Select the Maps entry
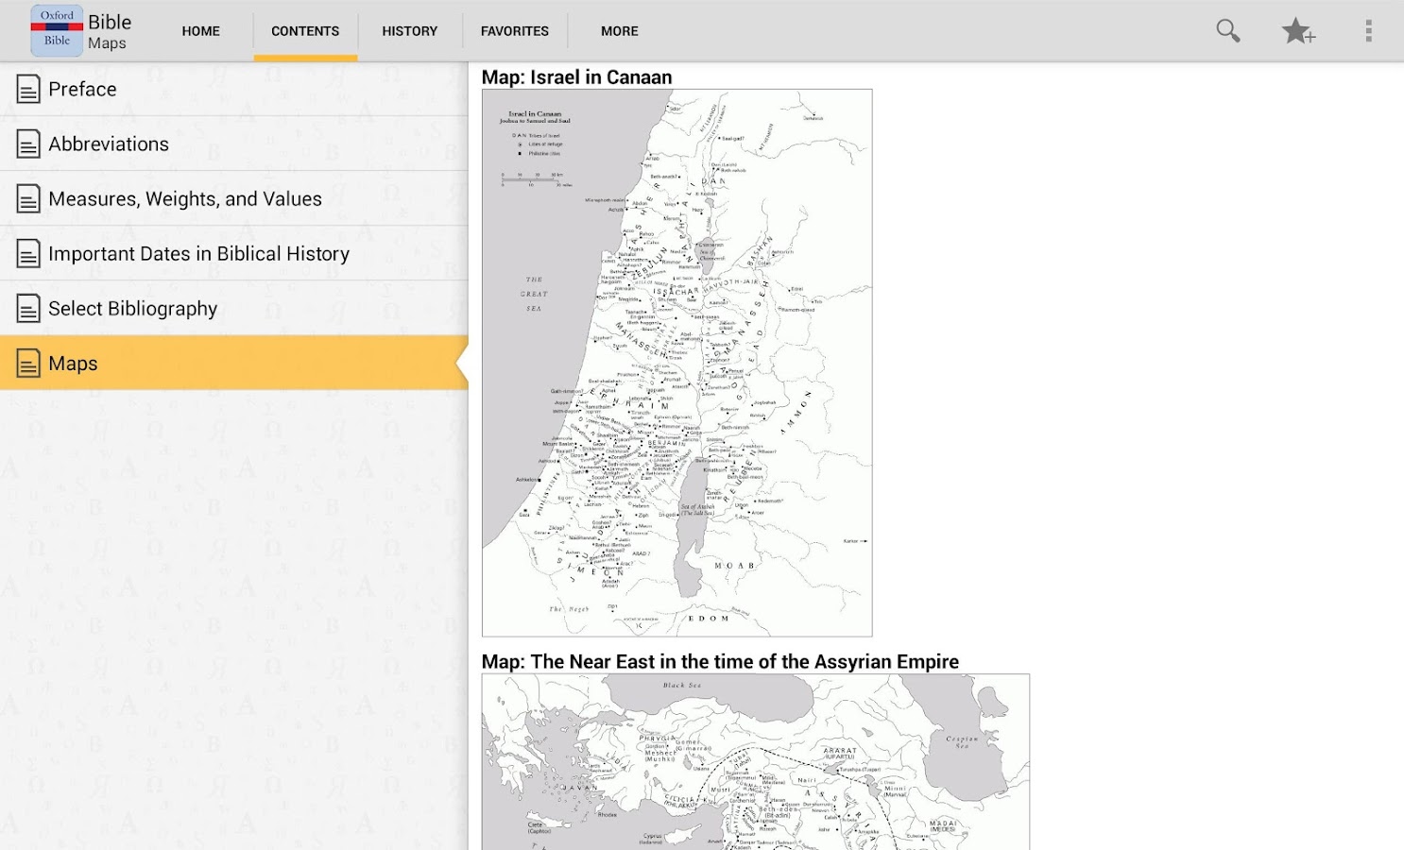The height and width of the screenshot is (850, 1404). (234, 364)
